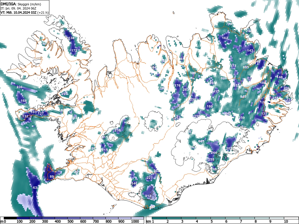Viewport: 299px width, 224px height.
Task: Click the visibility value 172 on the map
Action: 74,50
